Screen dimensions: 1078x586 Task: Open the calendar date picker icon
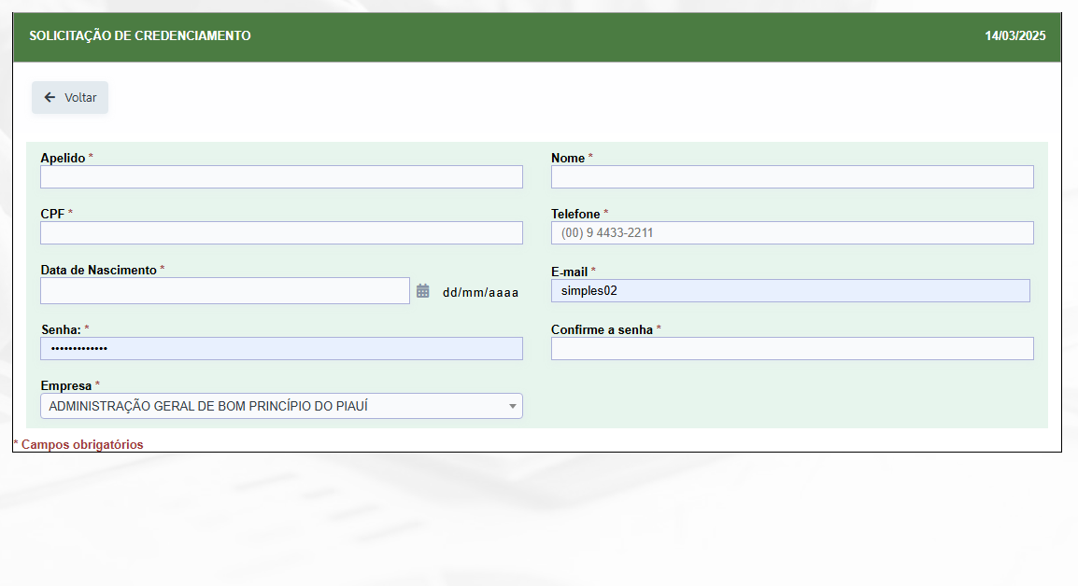[x=423, y=291]
